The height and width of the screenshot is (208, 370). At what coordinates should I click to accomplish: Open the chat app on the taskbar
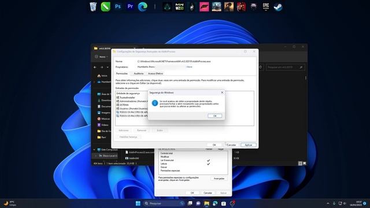pos(198,203)
